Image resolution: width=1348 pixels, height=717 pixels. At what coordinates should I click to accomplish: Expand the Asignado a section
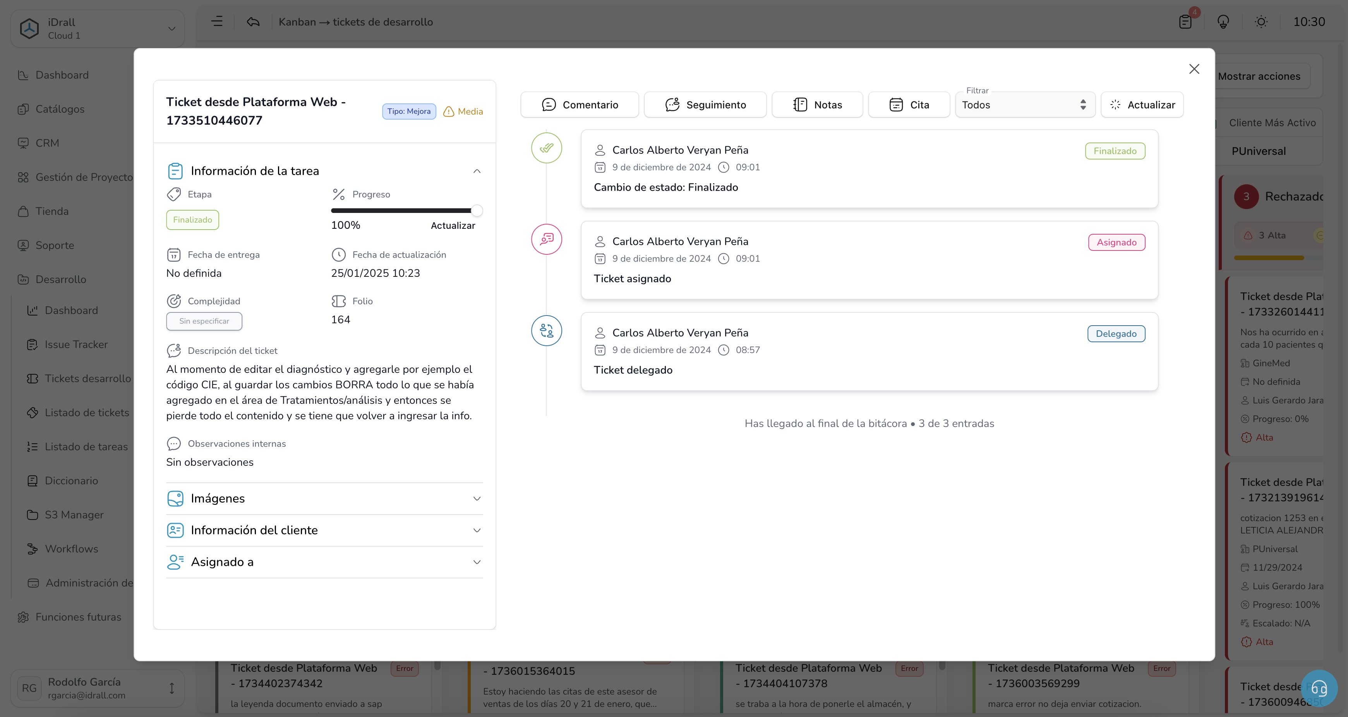tap(477, 562)
